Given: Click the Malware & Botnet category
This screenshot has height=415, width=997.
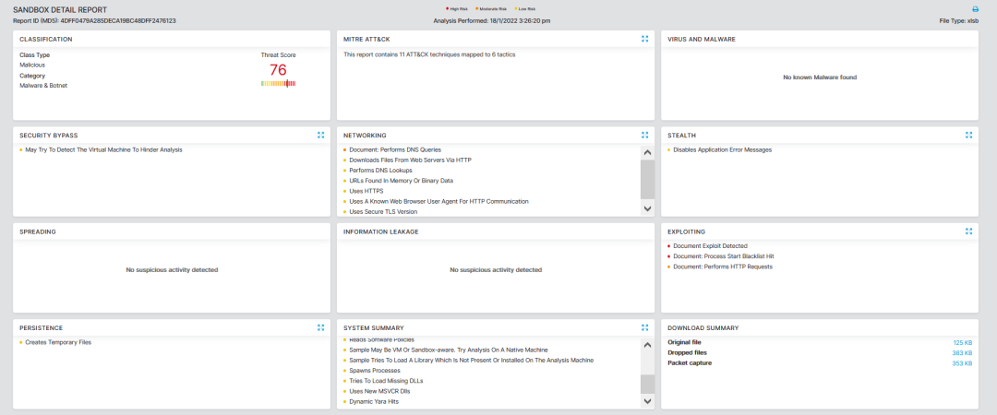Looking at the screenshot, I should click(43, 86).
